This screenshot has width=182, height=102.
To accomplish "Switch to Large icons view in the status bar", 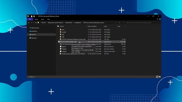I will (x=160, y=77).
